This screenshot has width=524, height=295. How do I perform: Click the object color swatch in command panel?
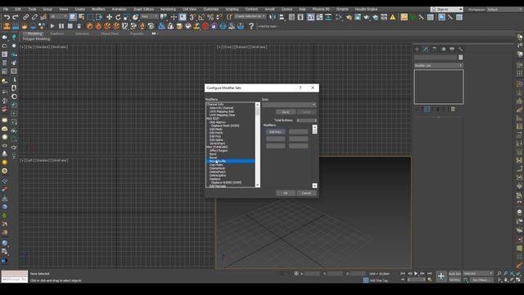460,57
